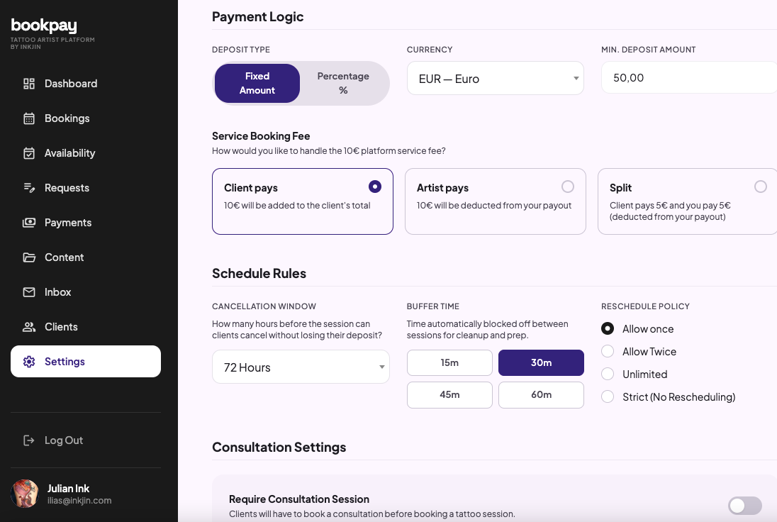Open the Dashboard grid icon
This screenshot has width=777, height=522.
click(29, 84)
